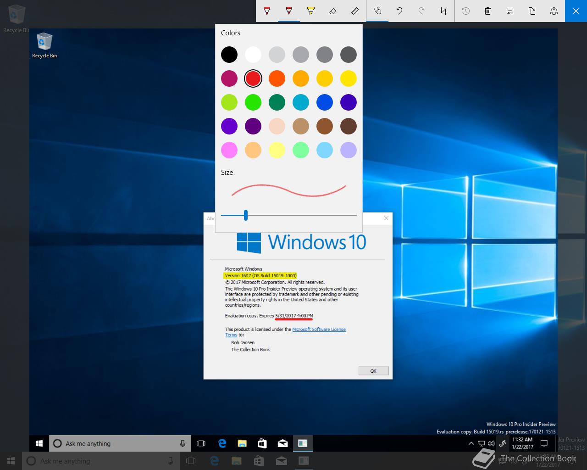
Task: Choose the selected red color swatch
Action: [253, 78]
